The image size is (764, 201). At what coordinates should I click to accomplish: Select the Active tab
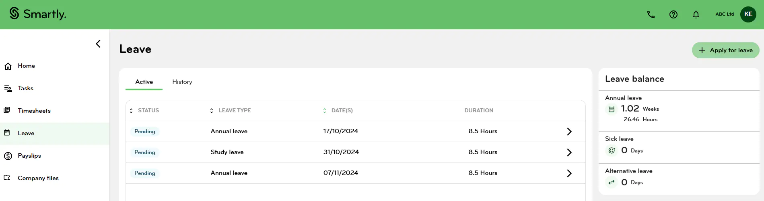coord(144,82)
